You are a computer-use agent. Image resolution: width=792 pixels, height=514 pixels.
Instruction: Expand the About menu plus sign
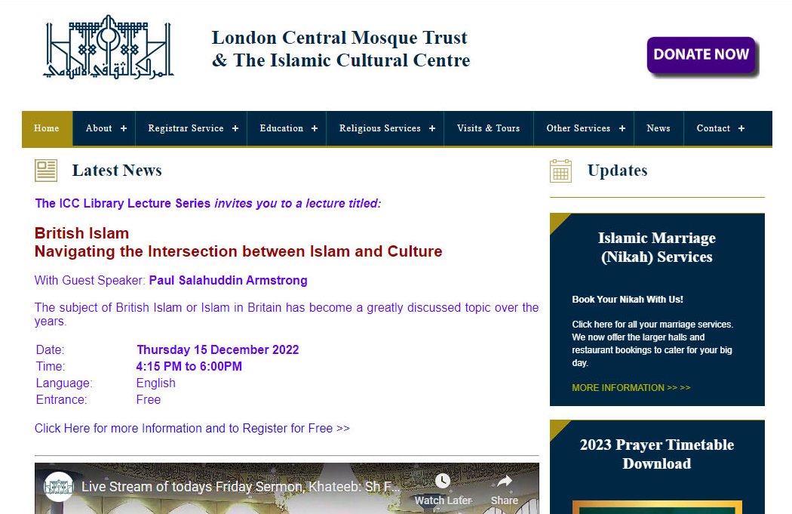pyautogui.click(x=124, y=128)
